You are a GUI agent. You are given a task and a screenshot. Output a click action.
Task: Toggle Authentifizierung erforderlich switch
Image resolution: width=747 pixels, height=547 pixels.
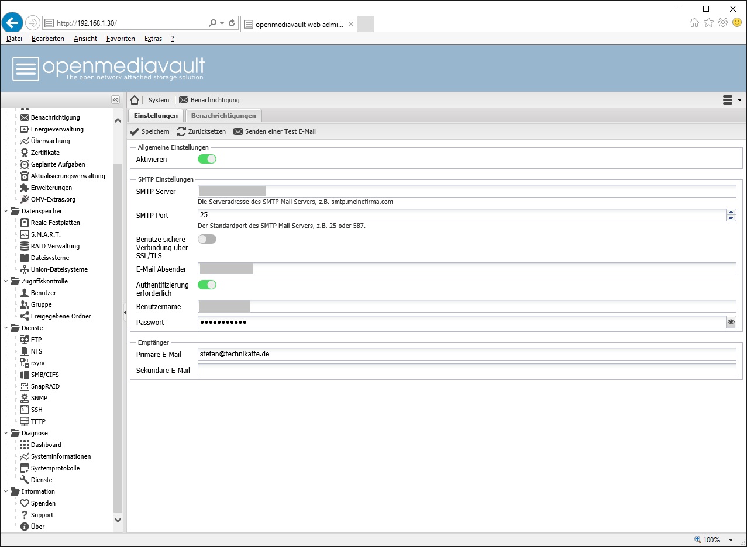207,285
